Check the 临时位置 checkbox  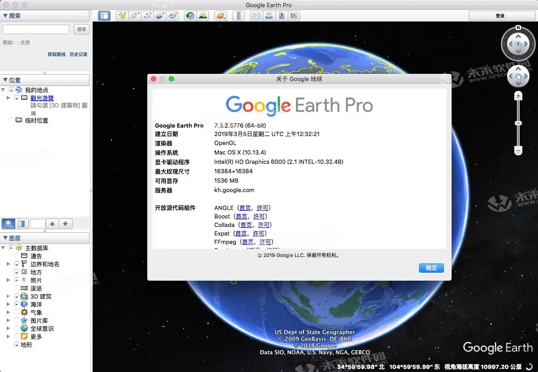click(x=12, y=120)
